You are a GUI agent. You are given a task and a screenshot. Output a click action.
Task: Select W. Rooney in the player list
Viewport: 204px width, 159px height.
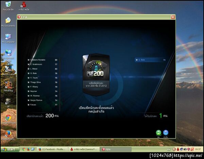42,96
